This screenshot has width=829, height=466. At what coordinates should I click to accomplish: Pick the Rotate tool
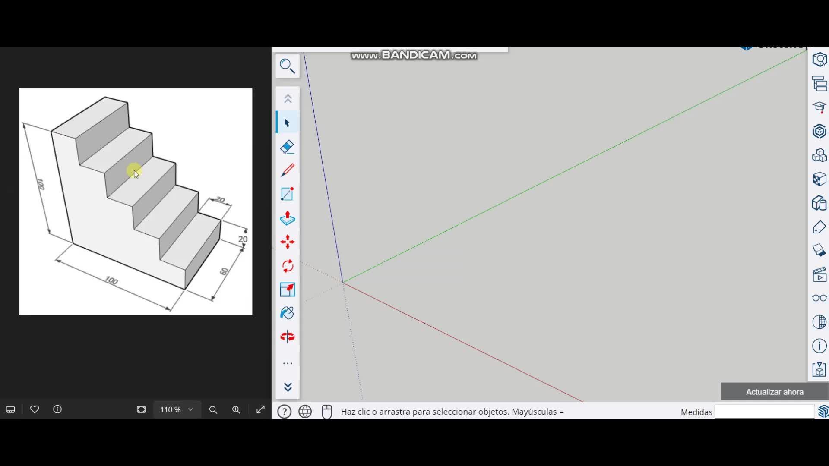[287, 266]
